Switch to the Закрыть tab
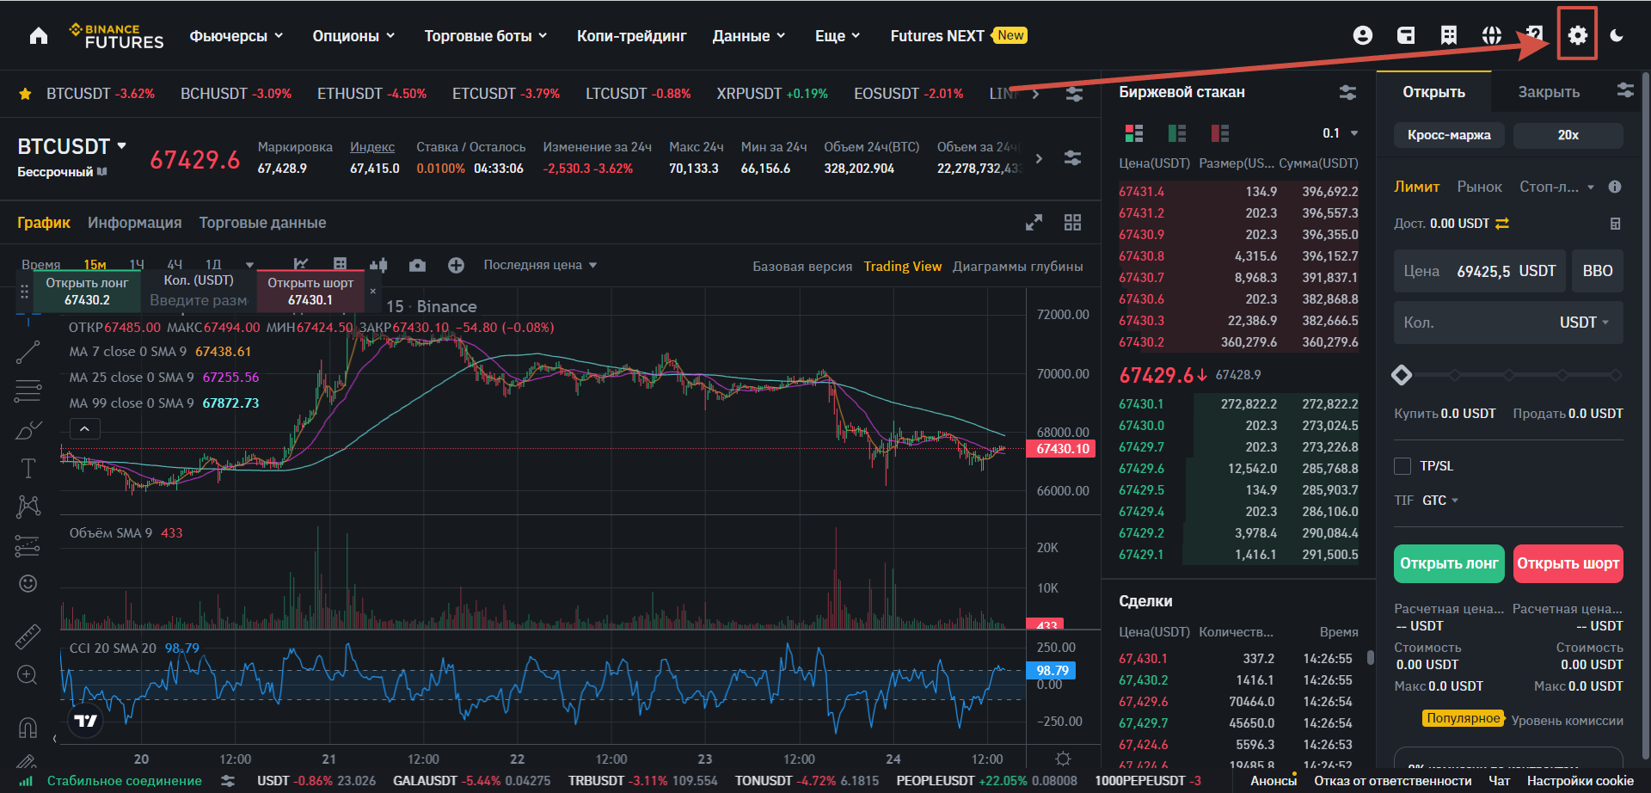This screenshot has width=1651, height=793. 1548,92
